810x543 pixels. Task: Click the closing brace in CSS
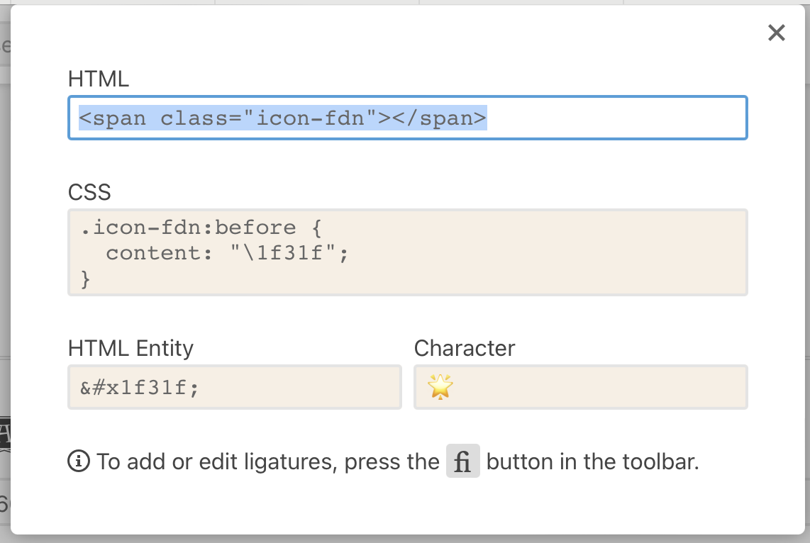86,279
